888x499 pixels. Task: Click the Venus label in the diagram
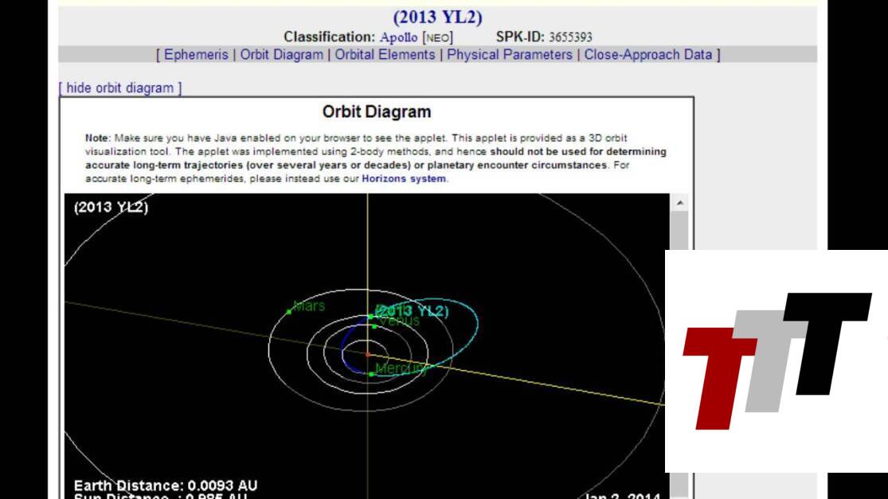click(400, 322)
